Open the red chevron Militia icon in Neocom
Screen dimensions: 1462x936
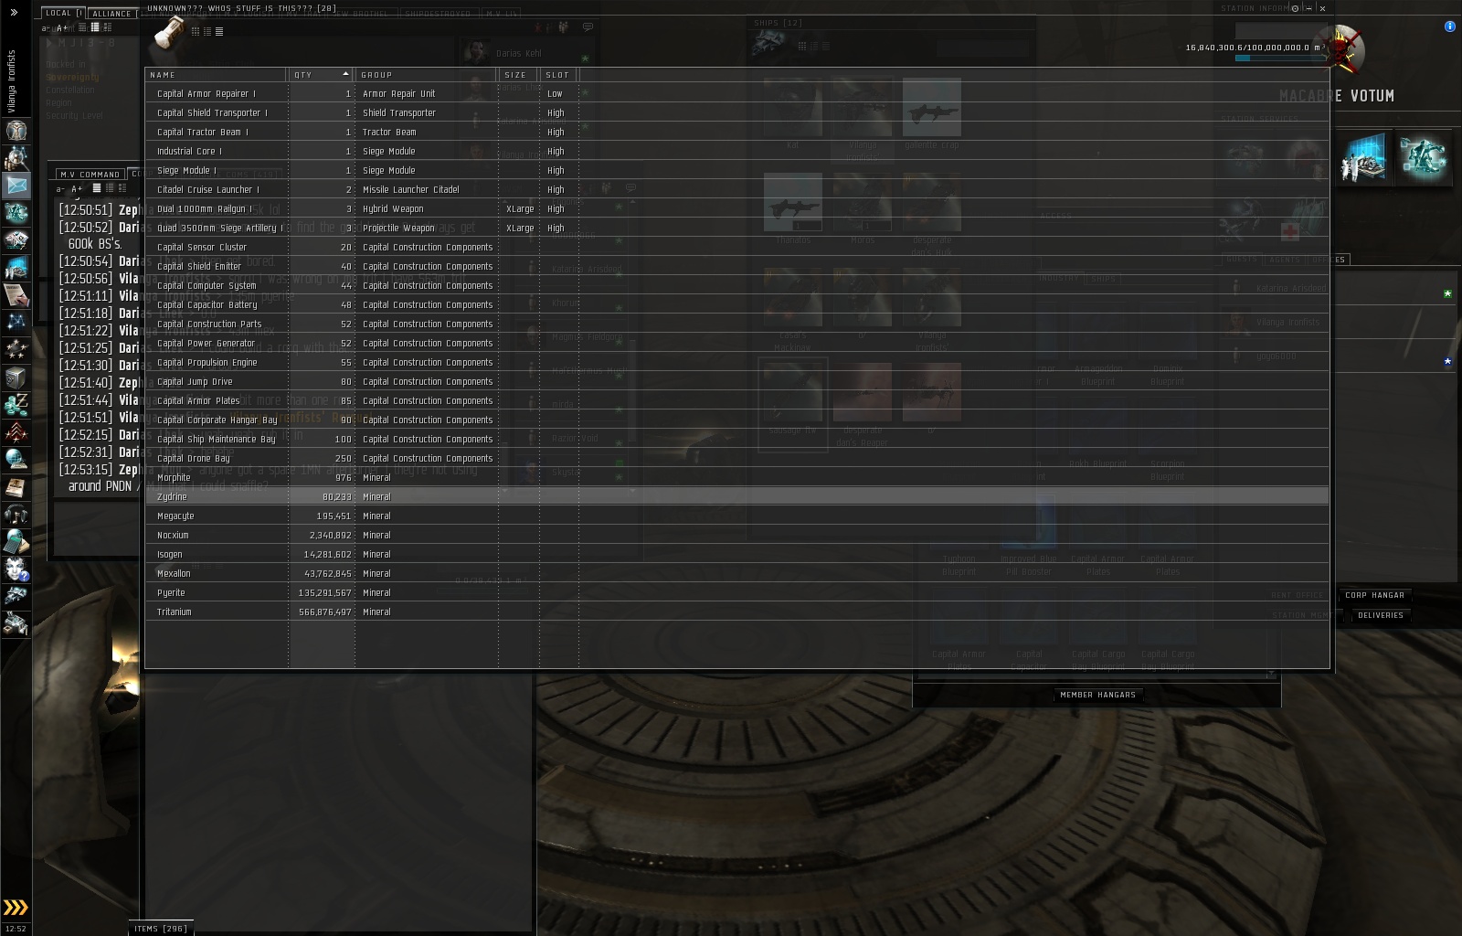pyautogui.click(x=16, y=432)
